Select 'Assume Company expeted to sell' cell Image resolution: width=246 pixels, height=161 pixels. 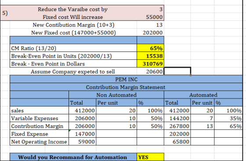[73, 71]
